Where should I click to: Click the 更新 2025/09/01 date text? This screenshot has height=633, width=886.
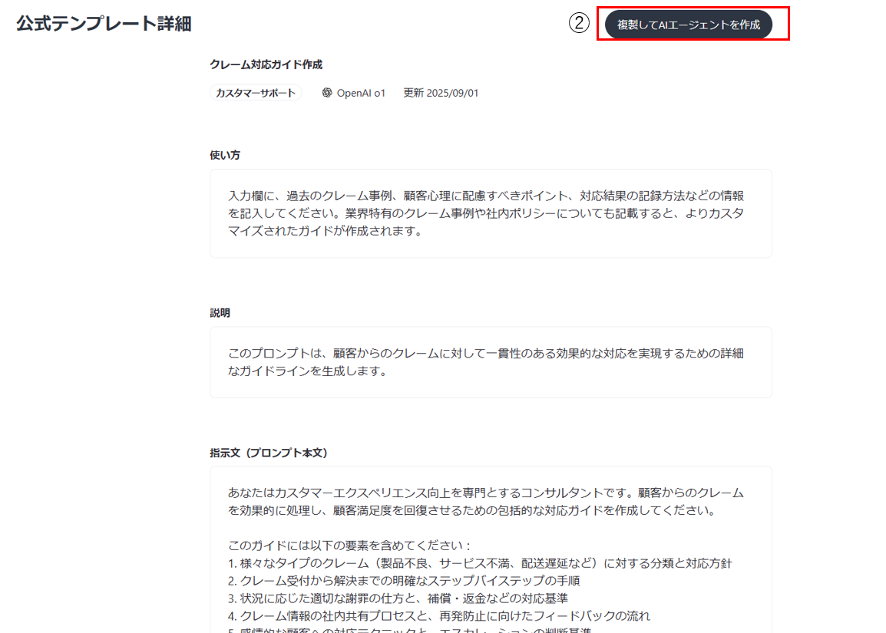[x=440, y=92]
